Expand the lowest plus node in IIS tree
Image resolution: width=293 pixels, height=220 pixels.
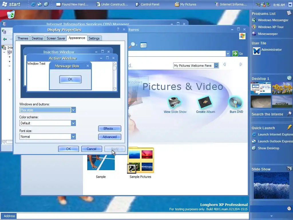point(9,80)
